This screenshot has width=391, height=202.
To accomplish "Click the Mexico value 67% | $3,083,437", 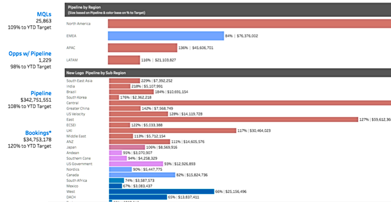I will [138, 186].
